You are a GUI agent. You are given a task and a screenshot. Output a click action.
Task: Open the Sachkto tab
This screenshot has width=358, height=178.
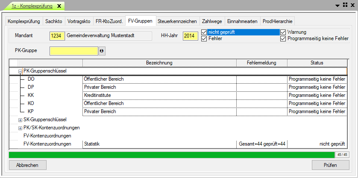tap(54, 21)
